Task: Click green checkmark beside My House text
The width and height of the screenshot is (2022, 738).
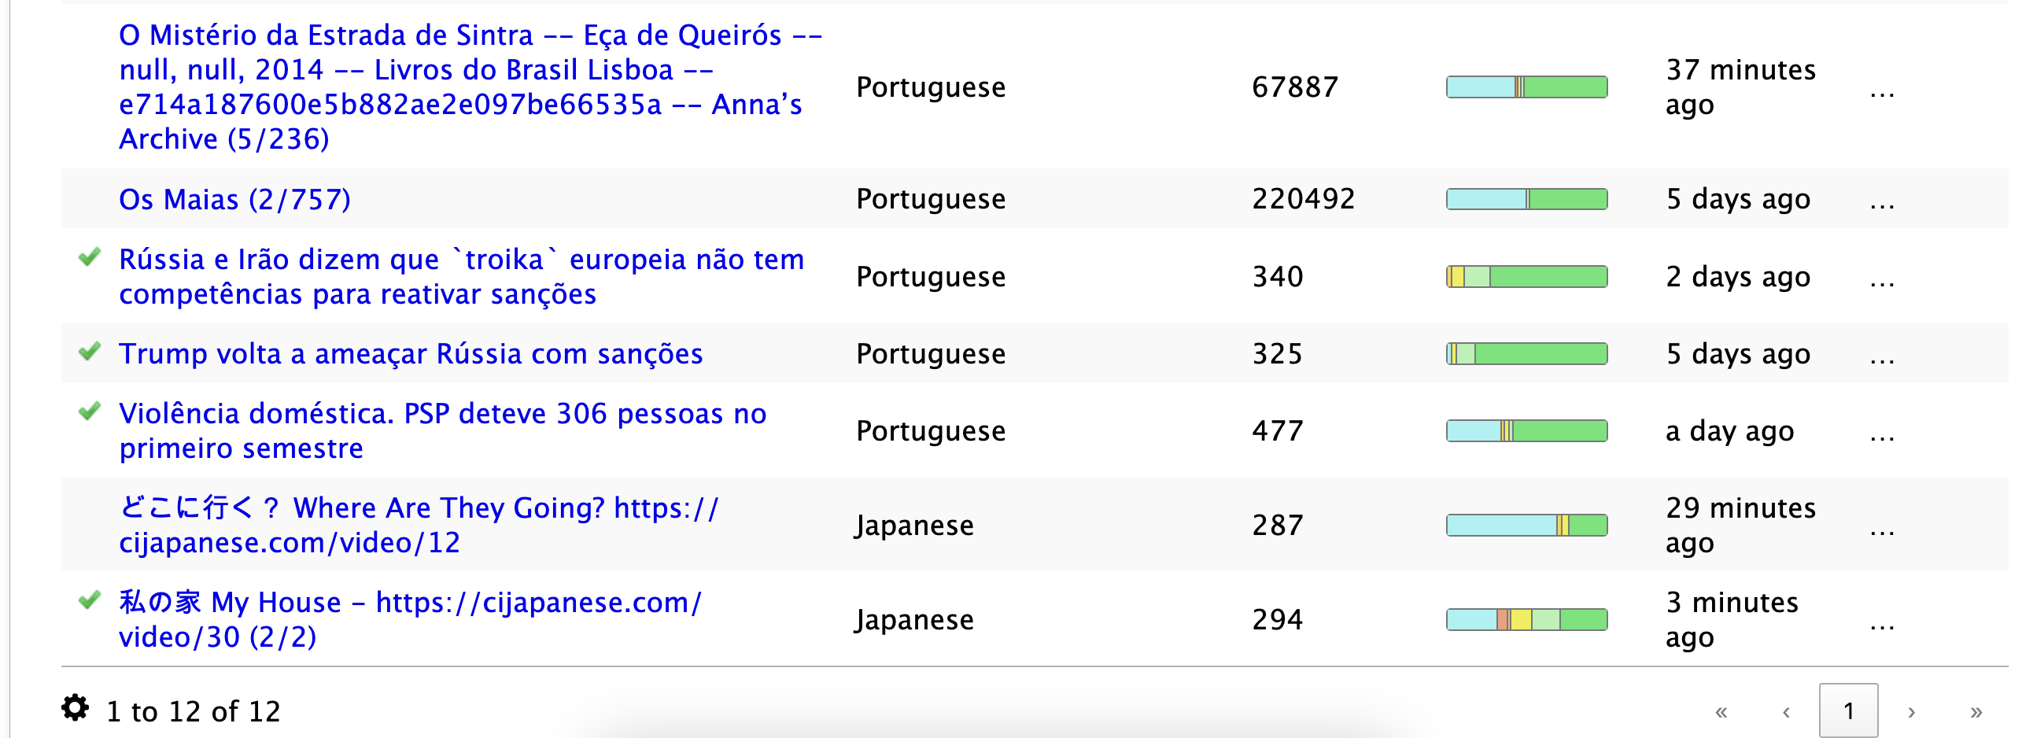Action: tap(90, 600)
